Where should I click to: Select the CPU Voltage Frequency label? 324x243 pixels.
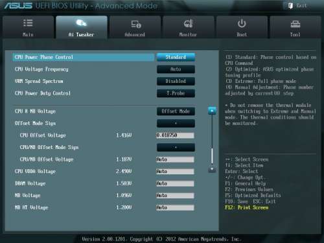point(41,69)
